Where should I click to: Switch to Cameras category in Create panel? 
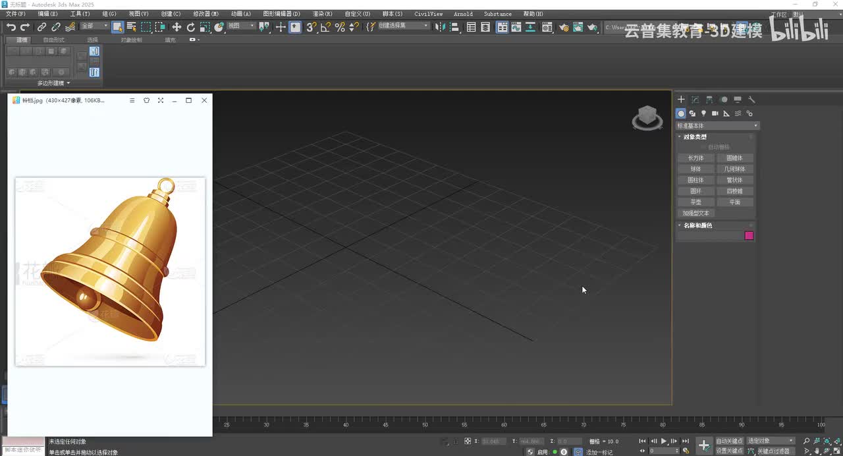pos(715,113)
